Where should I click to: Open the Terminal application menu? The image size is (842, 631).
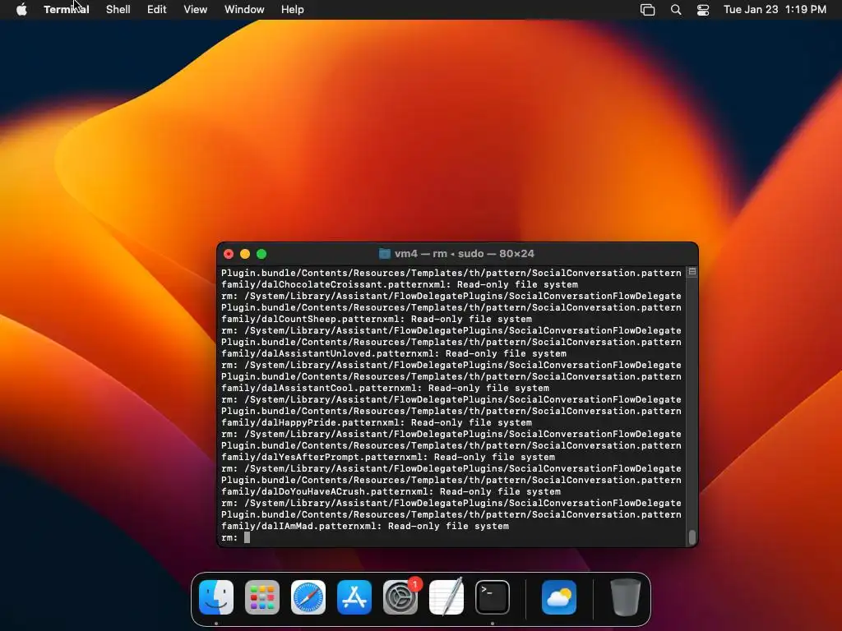point(66,10)
